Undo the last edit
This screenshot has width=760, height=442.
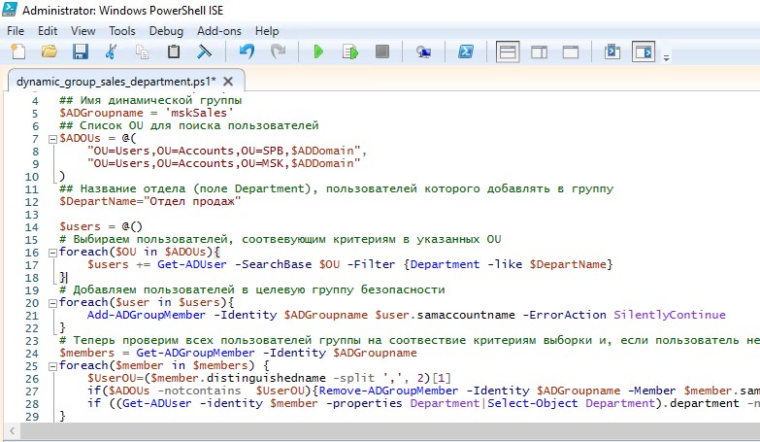(x=247, y=51)
